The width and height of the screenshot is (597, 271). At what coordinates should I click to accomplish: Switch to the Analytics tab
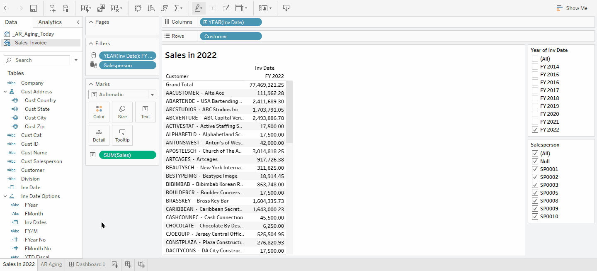50,22
